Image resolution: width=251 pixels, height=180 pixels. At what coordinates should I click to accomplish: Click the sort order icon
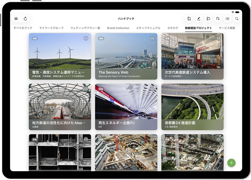click(218, 19)
